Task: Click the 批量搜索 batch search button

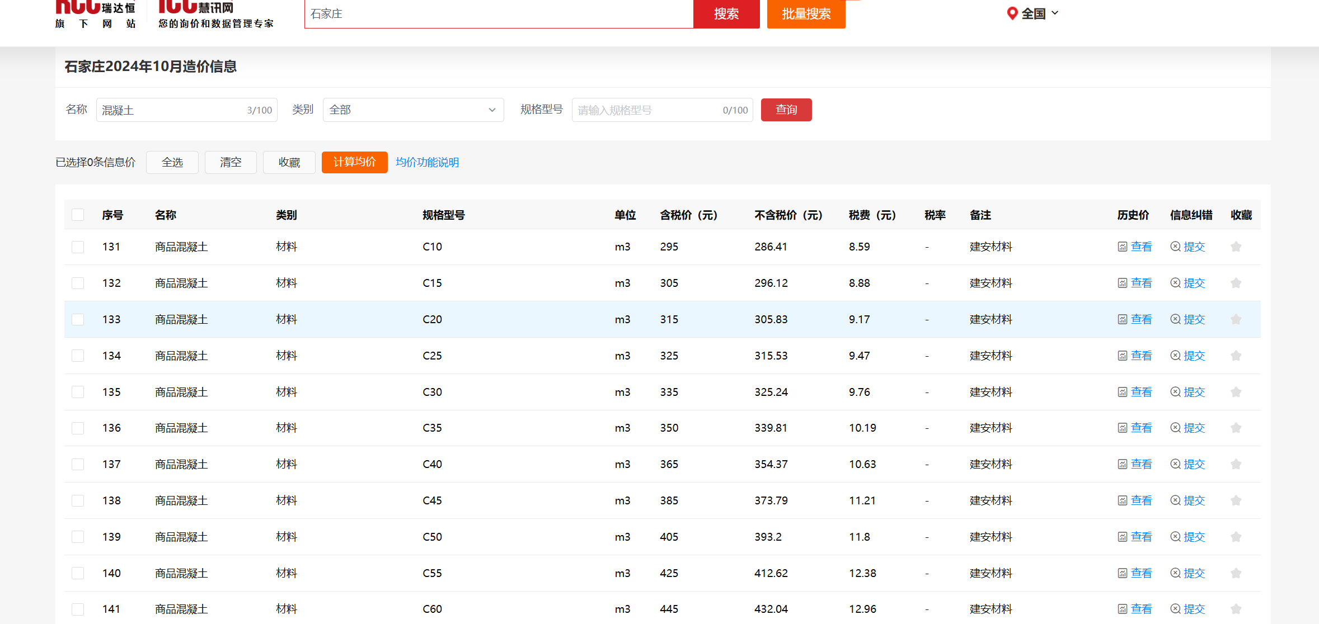Action: pyautogui.click(x=806, y=14)
